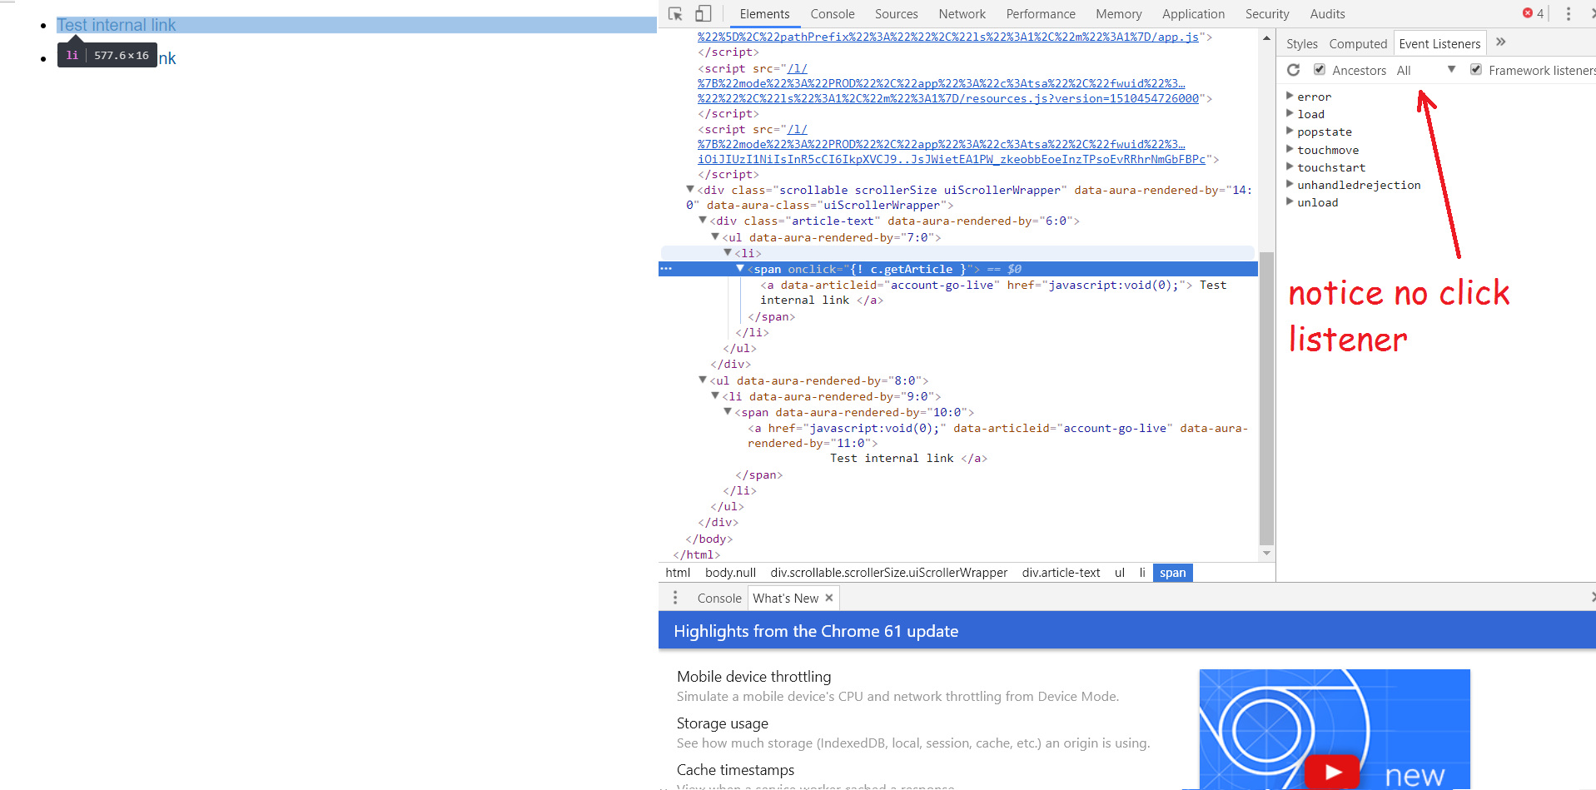Open the Memory tab

click(x=1118, y=14)
